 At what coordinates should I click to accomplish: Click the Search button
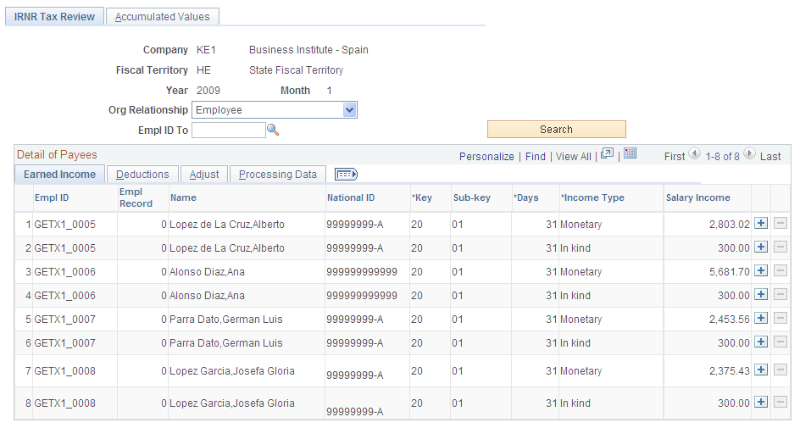click(556, 130)
